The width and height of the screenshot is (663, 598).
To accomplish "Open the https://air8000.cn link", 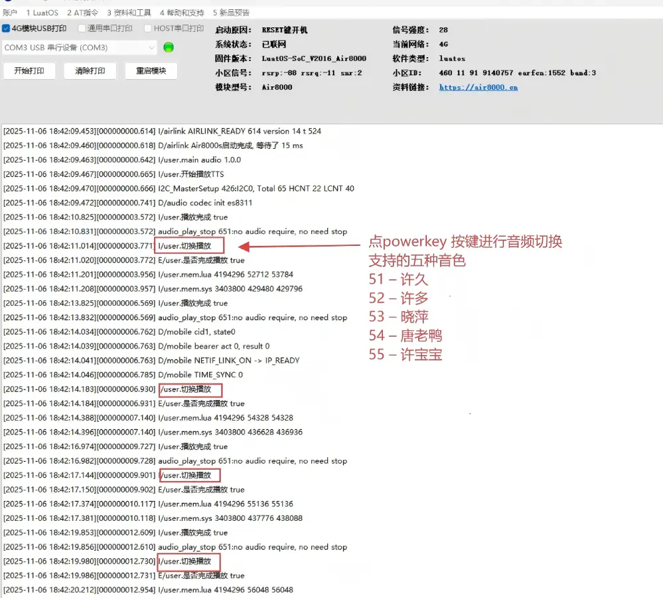I will [x=479, y=87].
